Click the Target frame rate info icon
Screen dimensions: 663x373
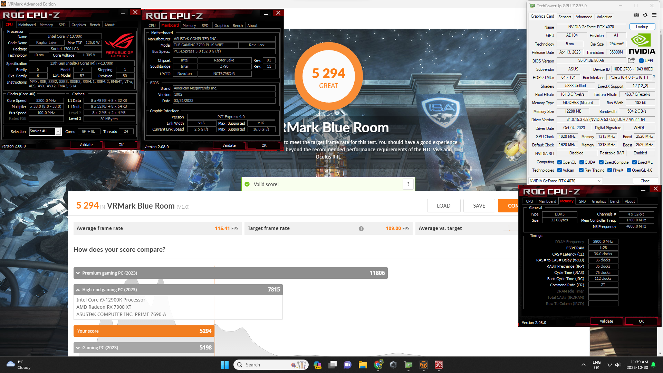pos(361,229)
